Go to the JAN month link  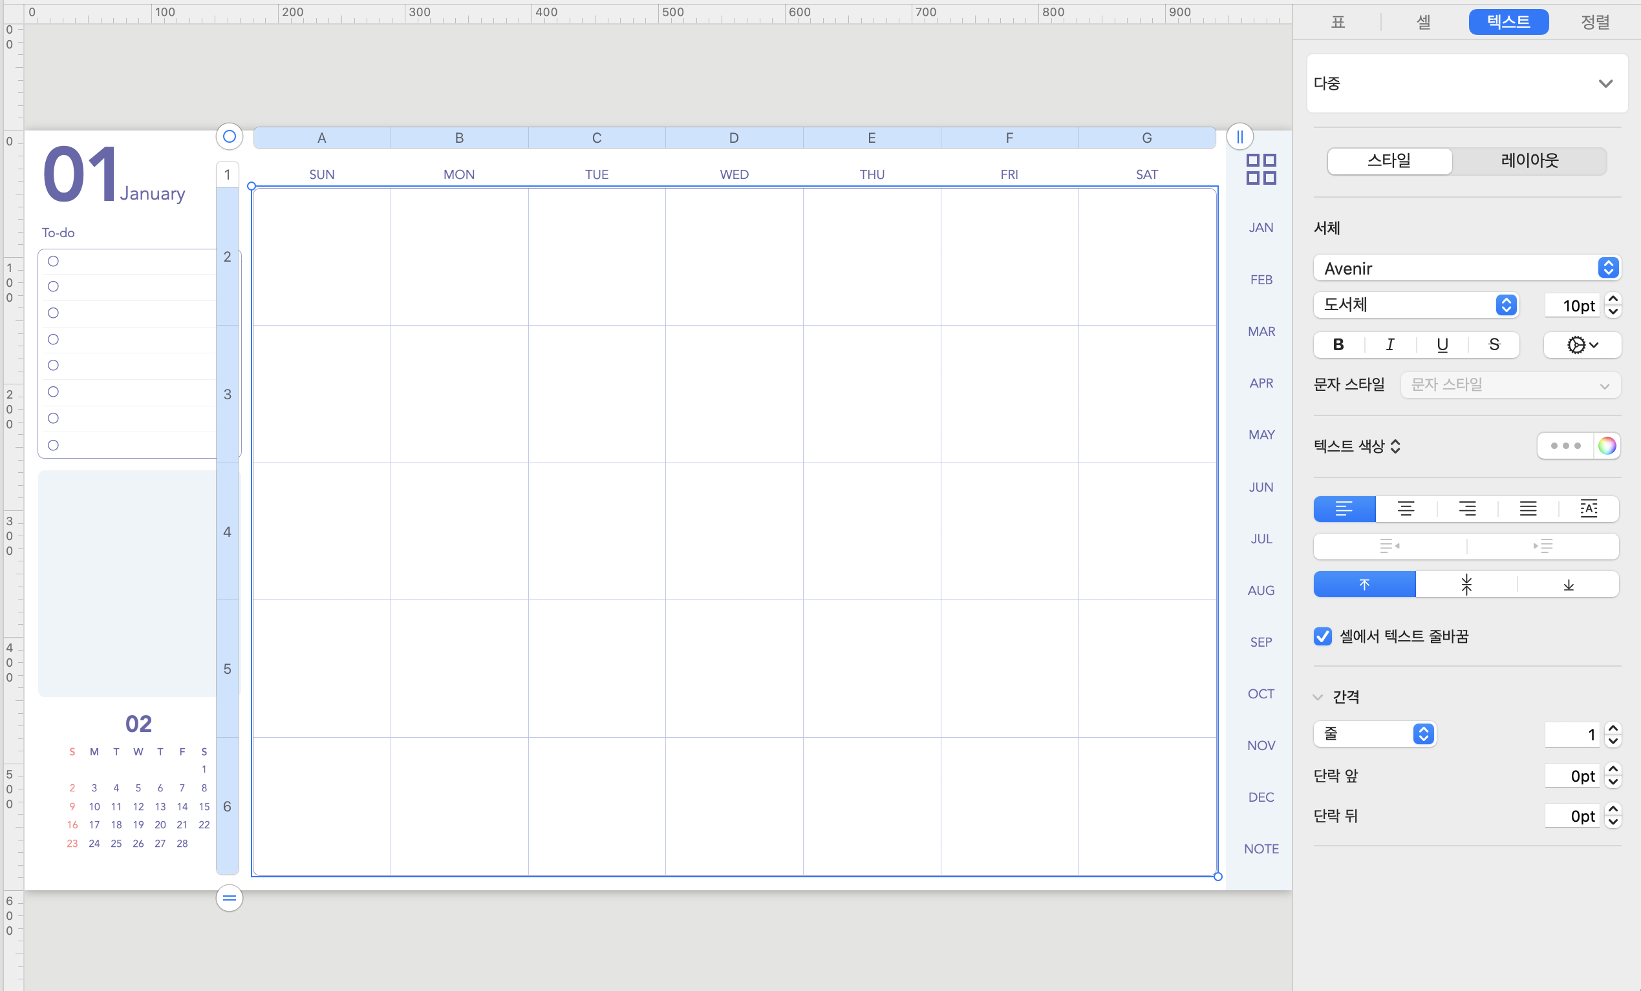[1261, 227]
